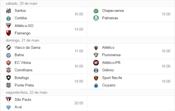Image resolution: width=175 pixels, height=111 pixels.
Task: Click the São Paulo SPFC crest
Action: [x=9, y=99]
